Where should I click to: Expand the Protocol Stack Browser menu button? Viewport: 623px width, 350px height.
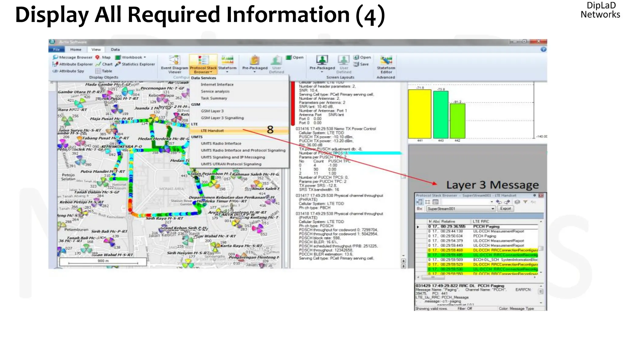tap(203, 64)
